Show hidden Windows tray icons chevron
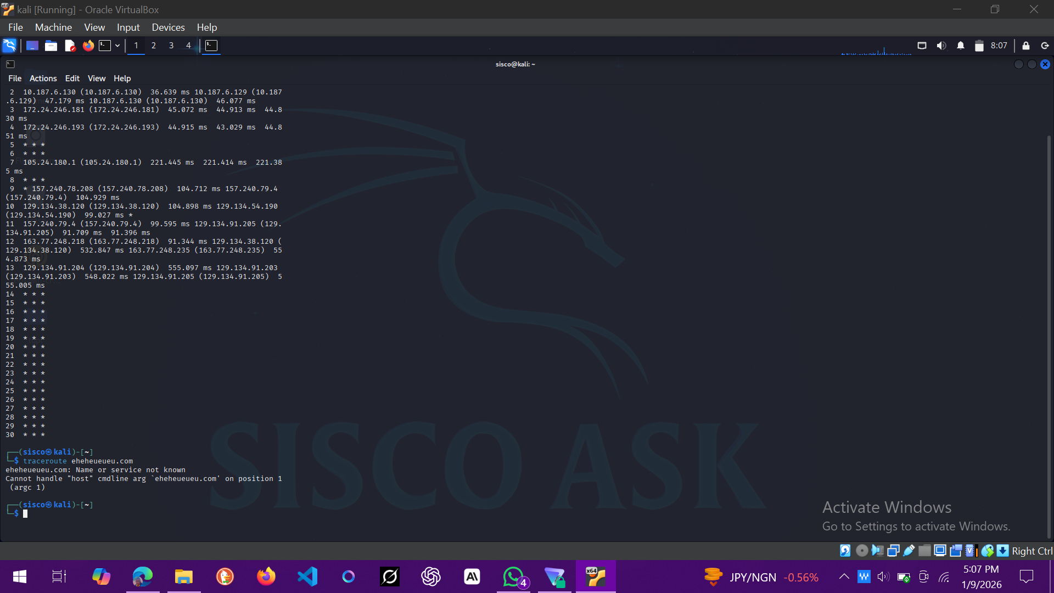 844,577
